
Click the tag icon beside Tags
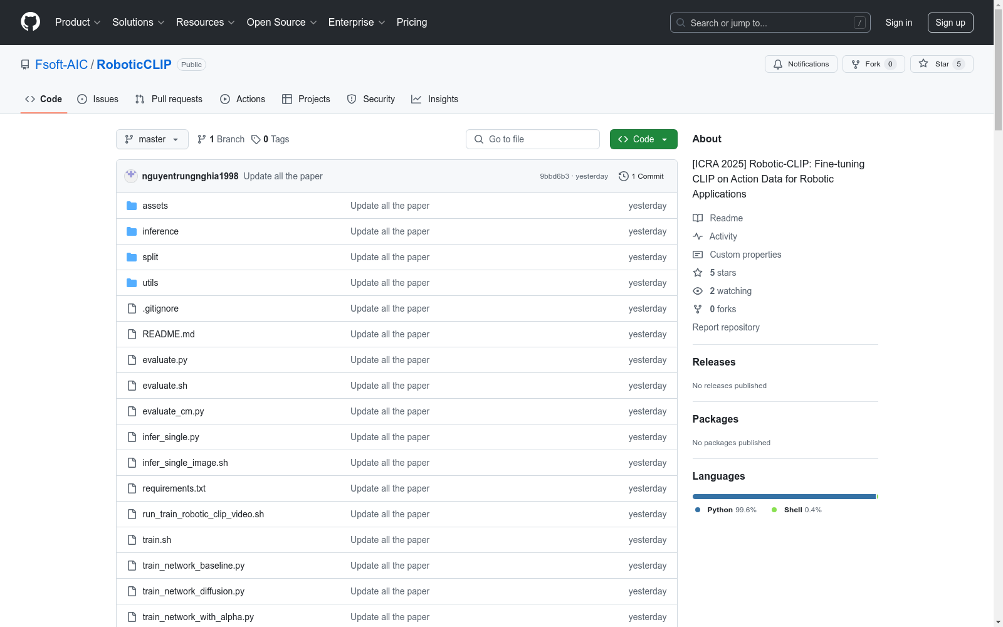point(256,139)
